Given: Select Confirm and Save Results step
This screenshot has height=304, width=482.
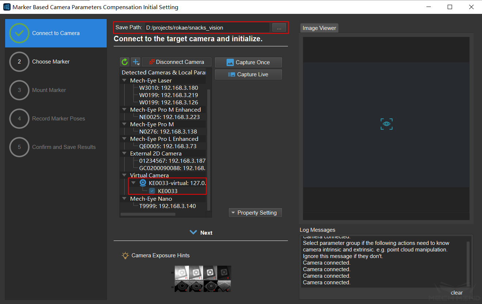Looking at the screenshot, I should tap(56, 147).
